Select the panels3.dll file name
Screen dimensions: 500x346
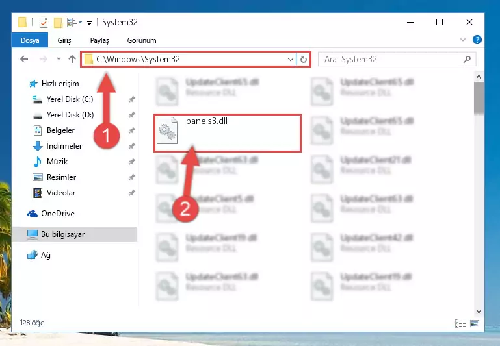207,121
